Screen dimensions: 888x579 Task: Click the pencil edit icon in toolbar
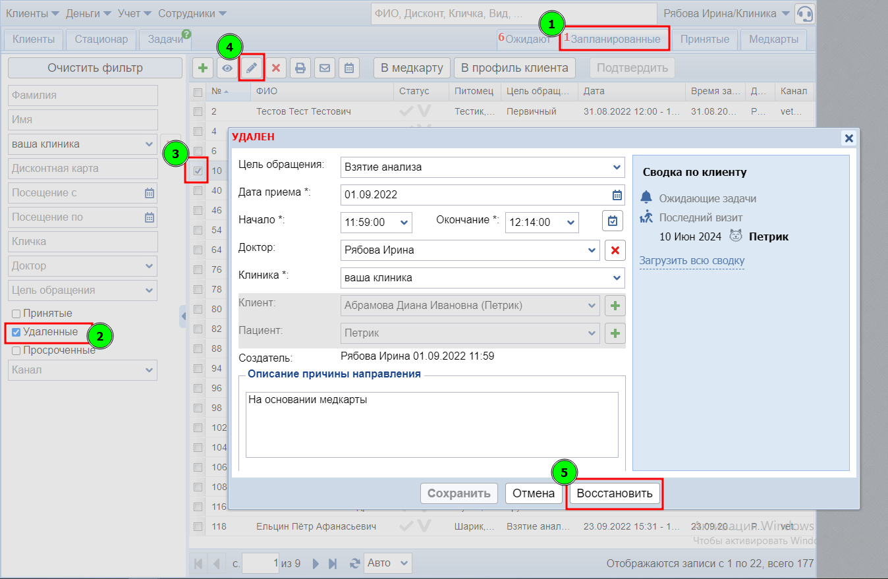point(252,68)
